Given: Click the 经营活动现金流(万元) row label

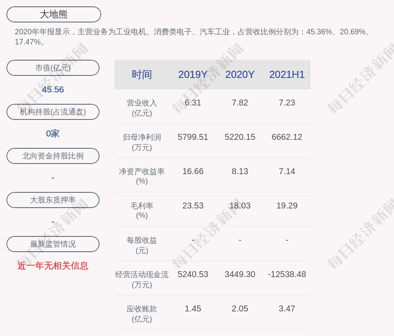Looking at the screenshot, I should (x=142, y=279).
